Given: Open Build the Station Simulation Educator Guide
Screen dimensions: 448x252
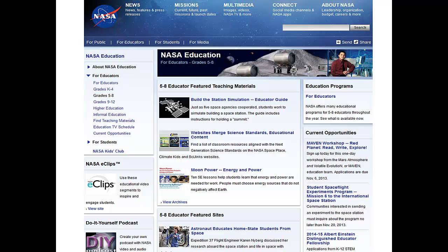Looking at the screenshot, I should click(239, 100).
